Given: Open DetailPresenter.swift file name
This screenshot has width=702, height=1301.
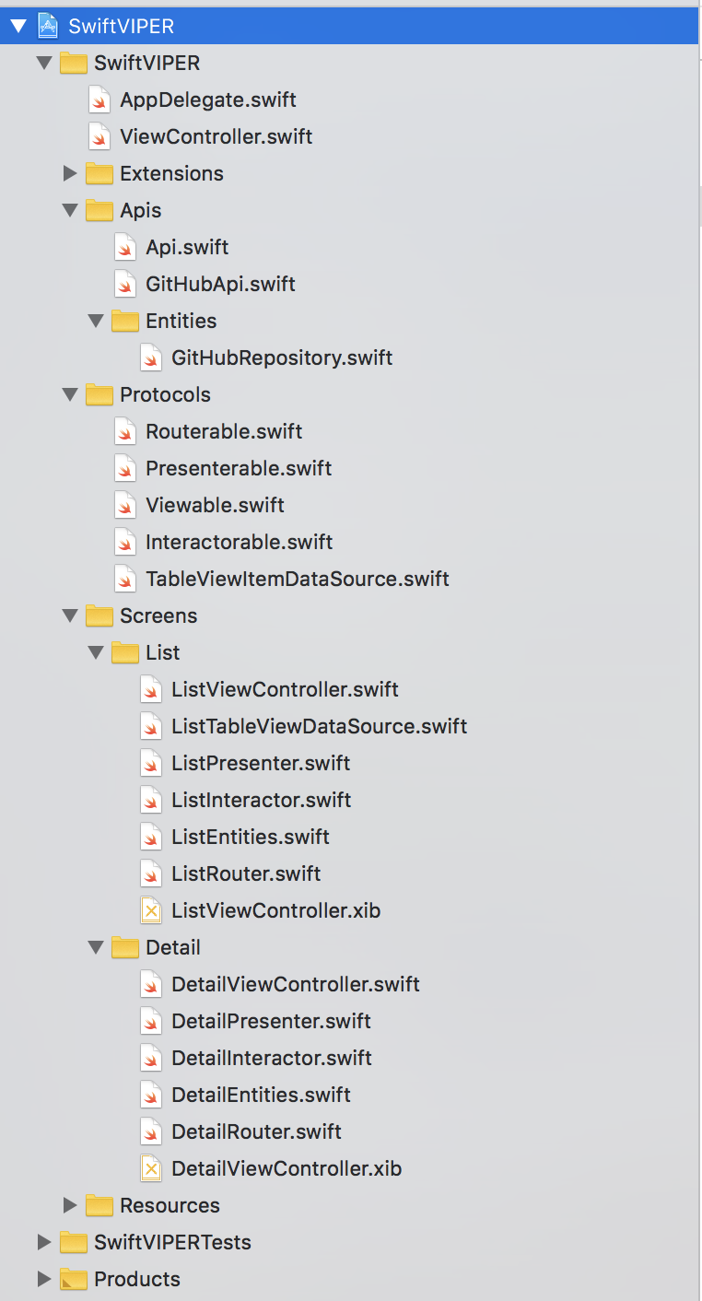Looking at the screenshot, I should (272, 1021).
